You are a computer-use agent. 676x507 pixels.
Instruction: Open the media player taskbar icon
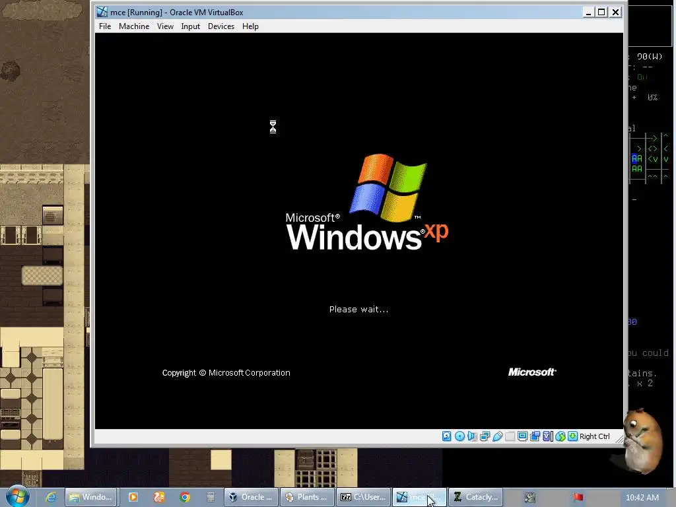(133, 497)
